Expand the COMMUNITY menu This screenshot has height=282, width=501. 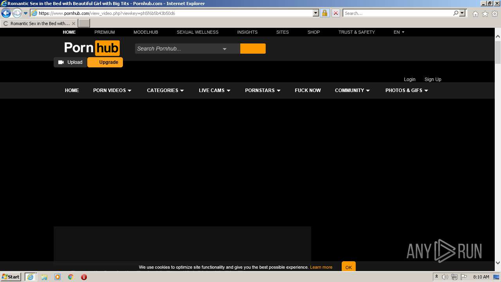pyautogui.click(x=352, y=90)
